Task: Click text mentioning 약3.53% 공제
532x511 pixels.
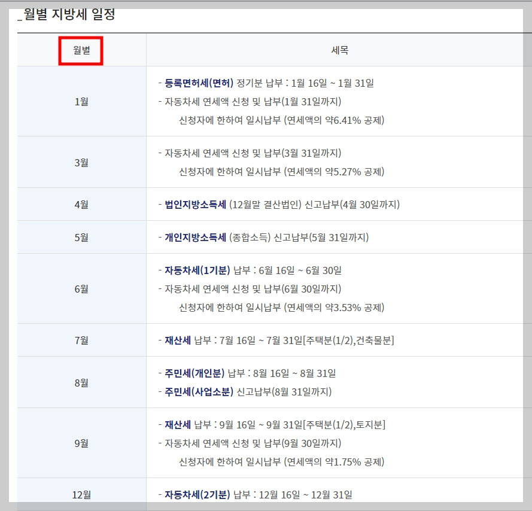Action: [x=282, y=308]
